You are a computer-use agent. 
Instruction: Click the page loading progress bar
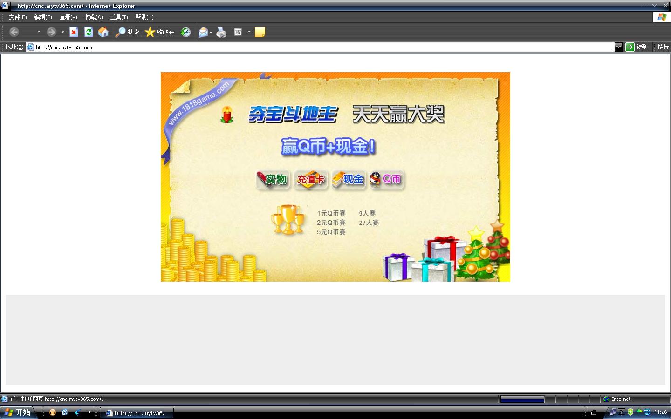[522, 399]
